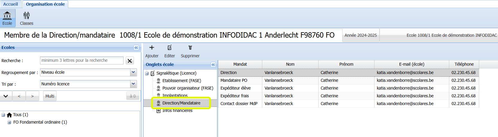Click in the Recherche input field
498x137 pixels.
pos(81,60)
